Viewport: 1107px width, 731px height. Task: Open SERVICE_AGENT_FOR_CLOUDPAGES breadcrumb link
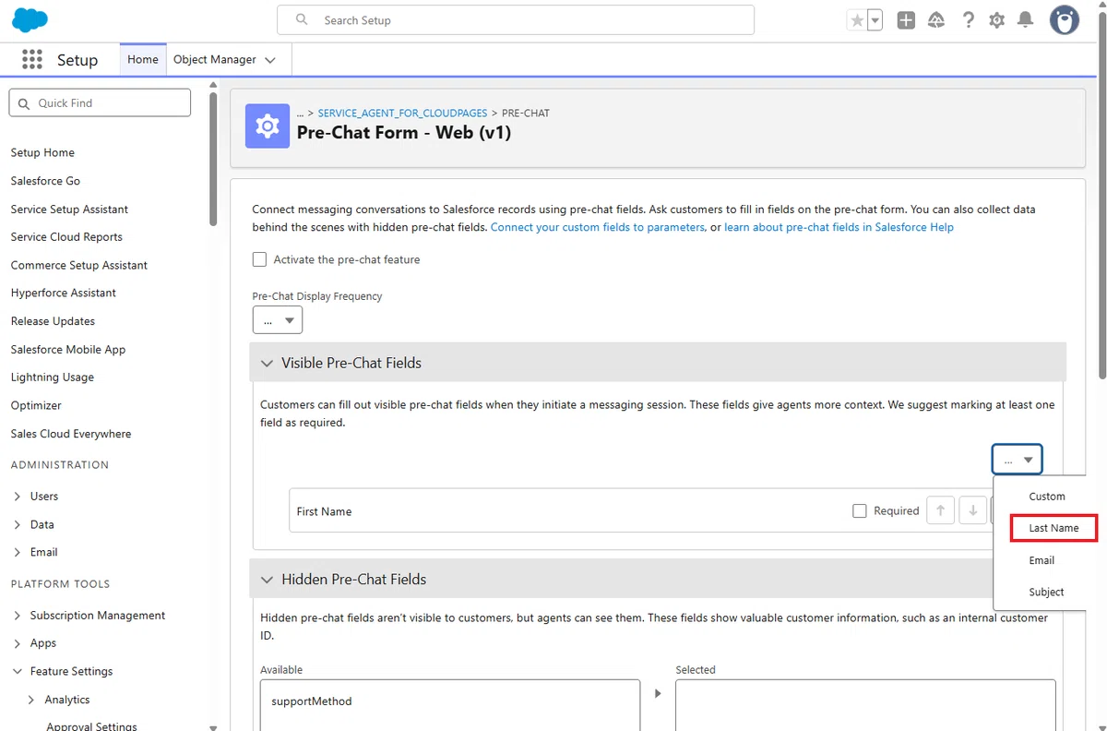point(402,113)
